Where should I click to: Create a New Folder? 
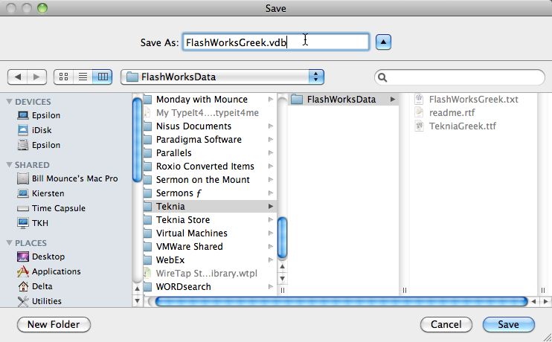(x=54, y=324)
